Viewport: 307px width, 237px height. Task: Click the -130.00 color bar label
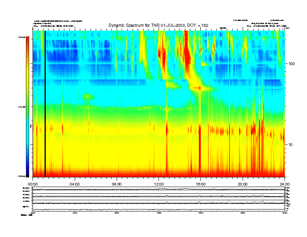coord(21,37)
